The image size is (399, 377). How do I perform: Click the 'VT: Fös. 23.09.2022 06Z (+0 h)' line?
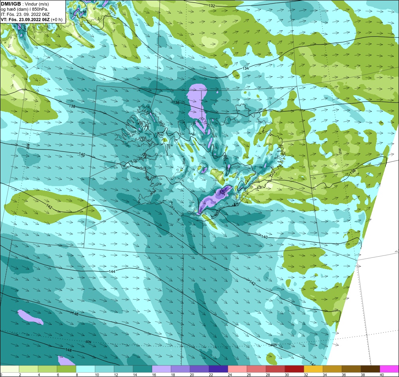tap(32, 20)
